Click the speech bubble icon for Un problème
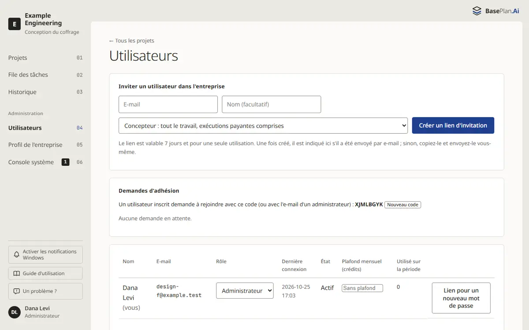 pyautogui.click(x=17, y=291)
